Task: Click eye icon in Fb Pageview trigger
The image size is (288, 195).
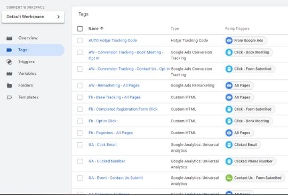Action: pos(229,133)
